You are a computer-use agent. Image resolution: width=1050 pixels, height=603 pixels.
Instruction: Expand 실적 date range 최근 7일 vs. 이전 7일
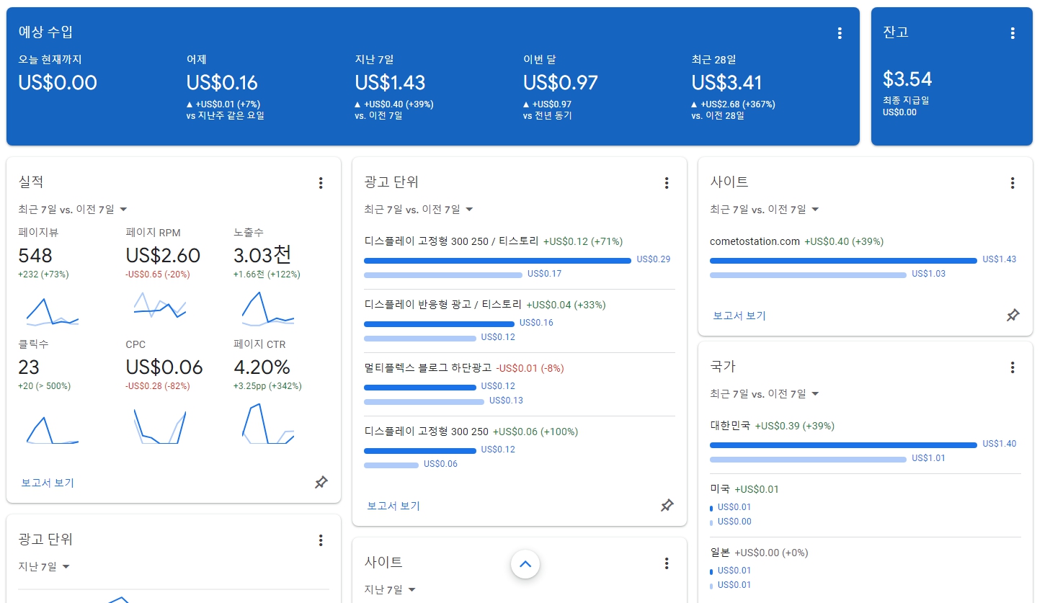tap(73, 210)
